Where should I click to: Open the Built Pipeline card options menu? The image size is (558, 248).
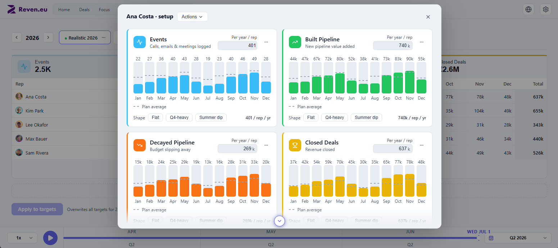point(422,42)
